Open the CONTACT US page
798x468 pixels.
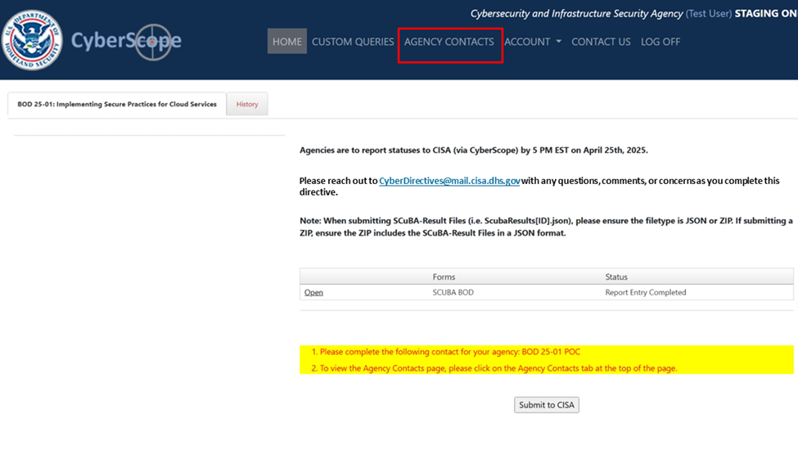601,42
